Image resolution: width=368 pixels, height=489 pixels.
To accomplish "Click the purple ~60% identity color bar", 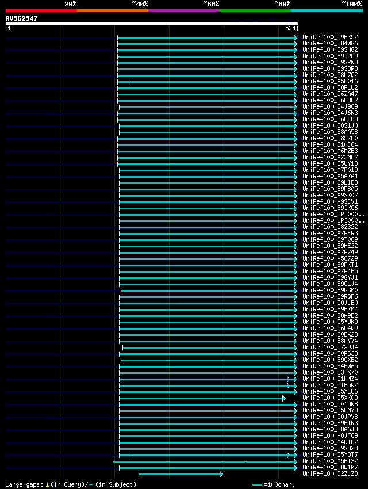I will (184, 10).
